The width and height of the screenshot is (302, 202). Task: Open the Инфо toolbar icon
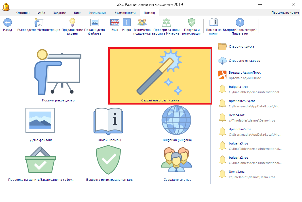pyautogui.click(x=126, y=23)
